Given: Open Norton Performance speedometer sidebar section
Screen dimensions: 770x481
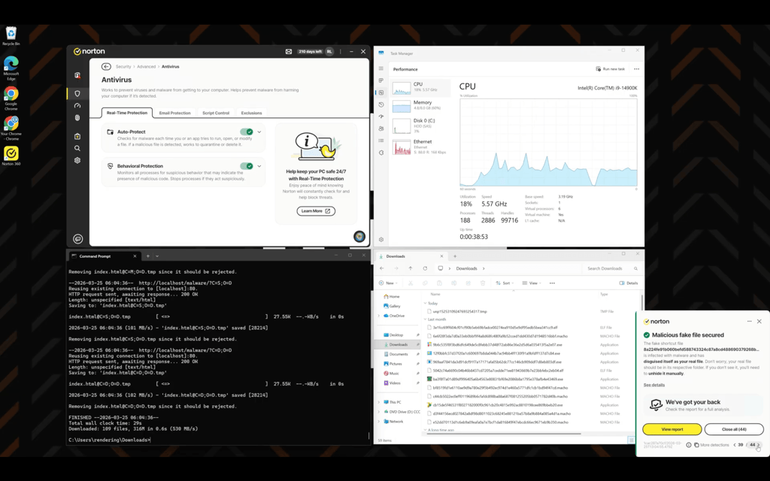Looking at the screenshot, I should point(77,105).
